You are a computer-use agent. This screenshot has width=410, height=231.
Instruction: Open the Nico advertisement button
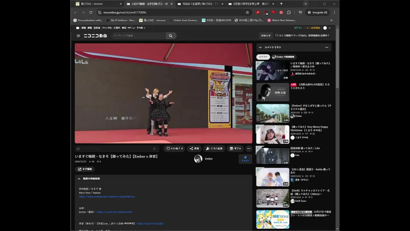pos(214,149)
